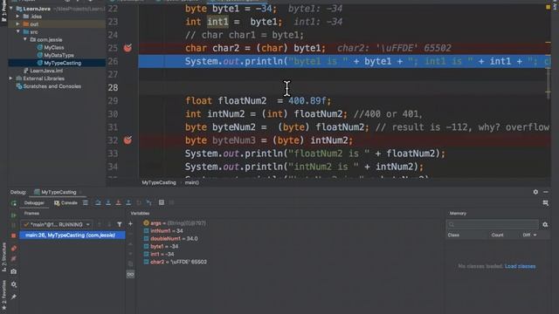Select the char2 variable row in Variables
Viewport: 559px width, 314px height.
[x=175, y=262]
